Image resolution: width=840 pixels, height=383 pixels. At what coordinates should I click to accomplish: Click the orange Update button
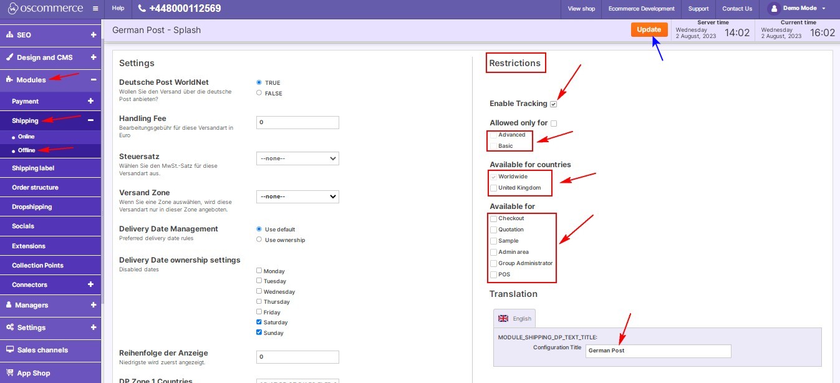tap(649, 29)
